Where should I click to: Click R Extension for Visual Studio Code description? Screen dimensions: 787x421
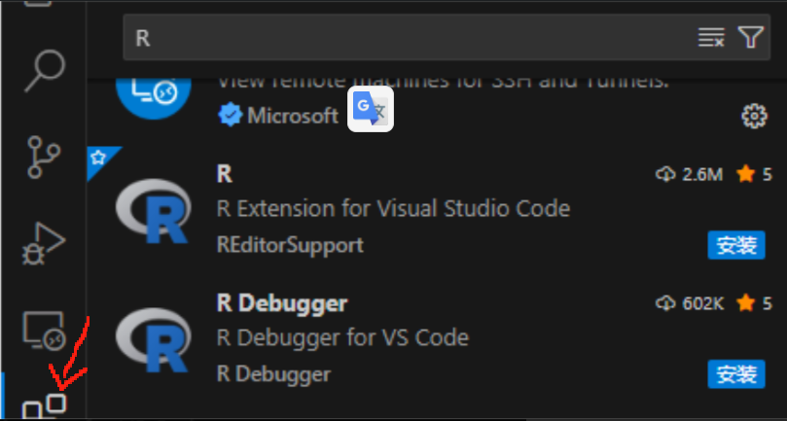click(393, 208)
